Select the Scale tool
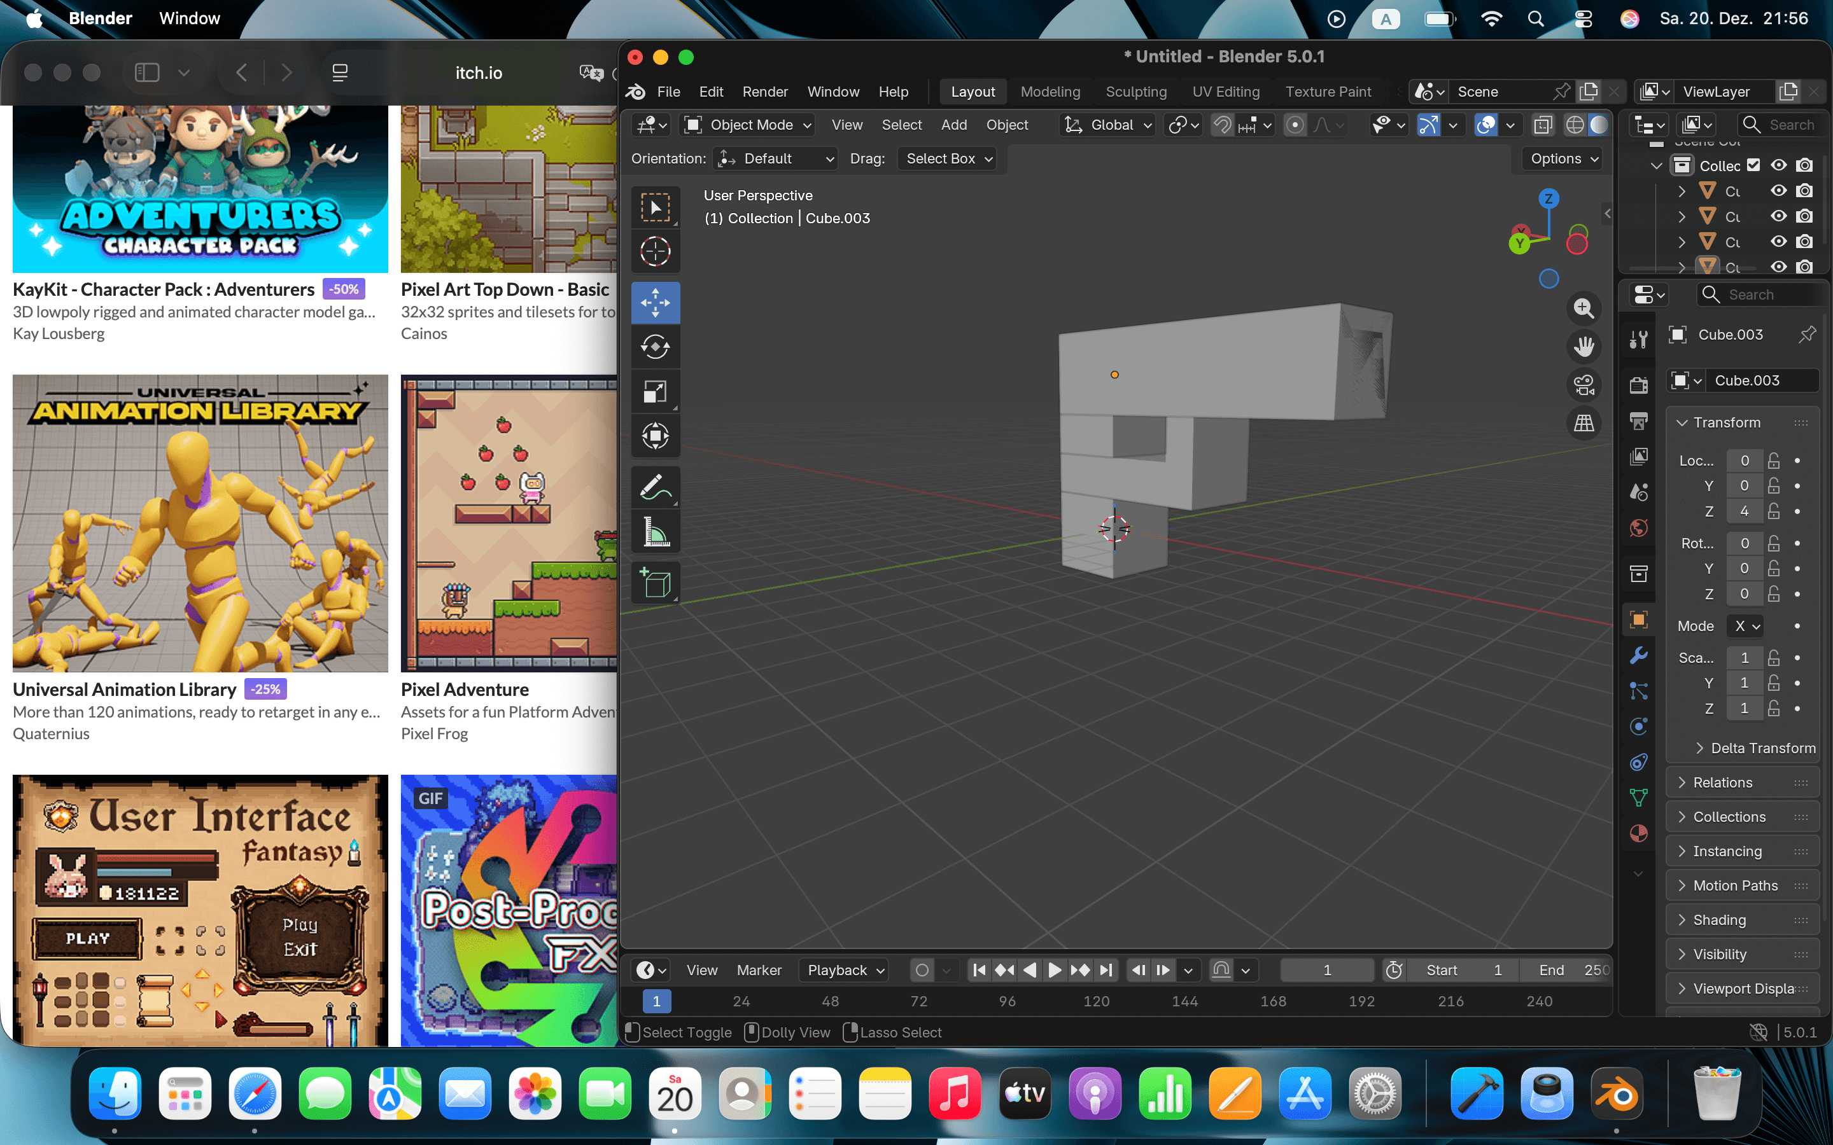Image resolution: width=1833 pixels, height=1145 pixels. point(655,391)
